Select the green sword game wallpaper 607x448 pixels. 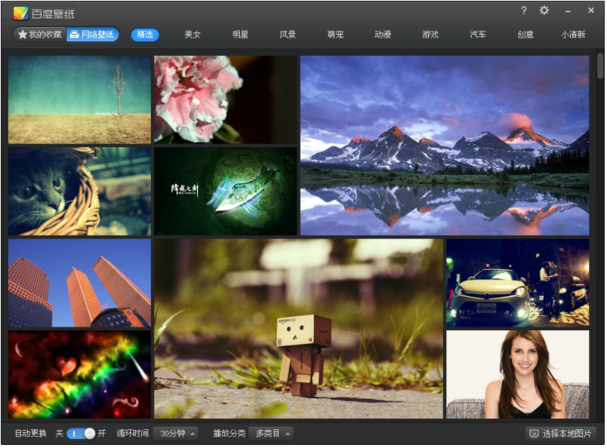pos(226,191)
